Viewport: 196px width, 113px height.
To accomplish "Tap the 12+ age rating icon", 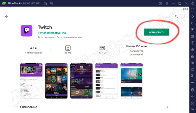I will pos(102,48).
